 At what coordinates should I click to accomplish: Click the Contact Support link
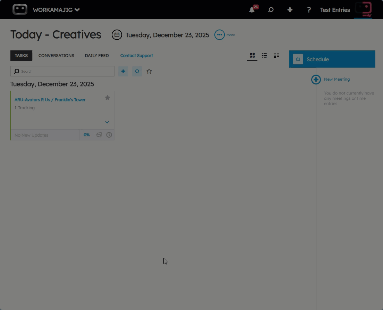pyautogui.click(x=136, y=56)
